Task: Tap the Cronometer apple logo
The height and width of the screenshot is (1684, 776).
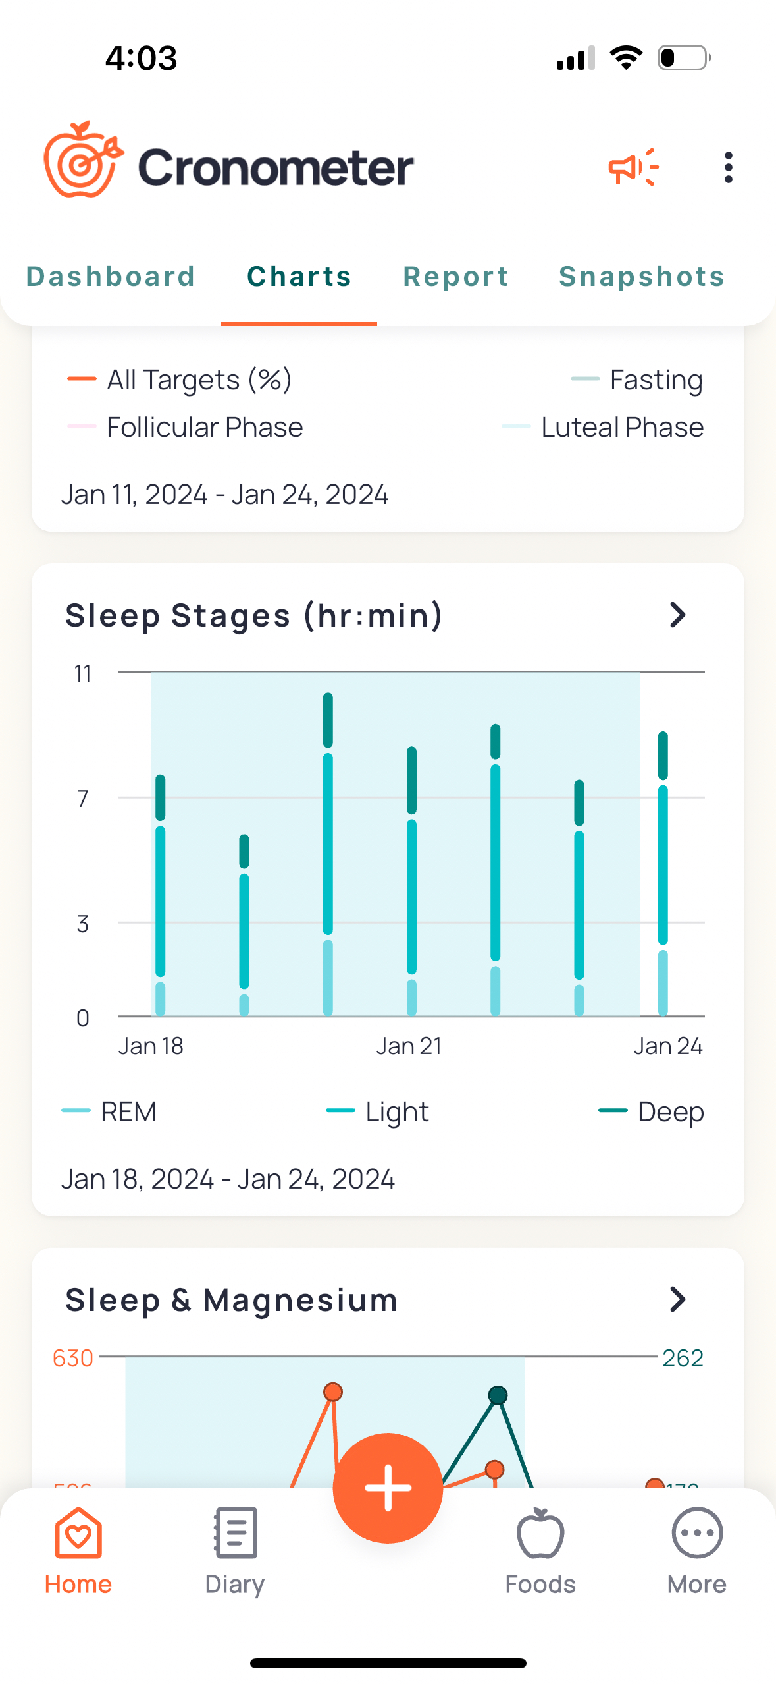Action: point(84,160)
